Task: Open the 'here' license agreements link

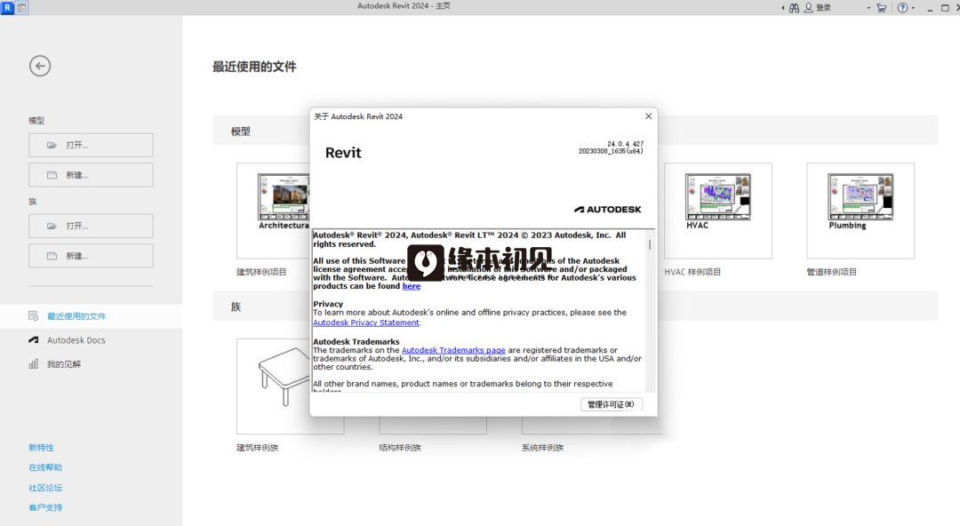Action: [412, 286]
